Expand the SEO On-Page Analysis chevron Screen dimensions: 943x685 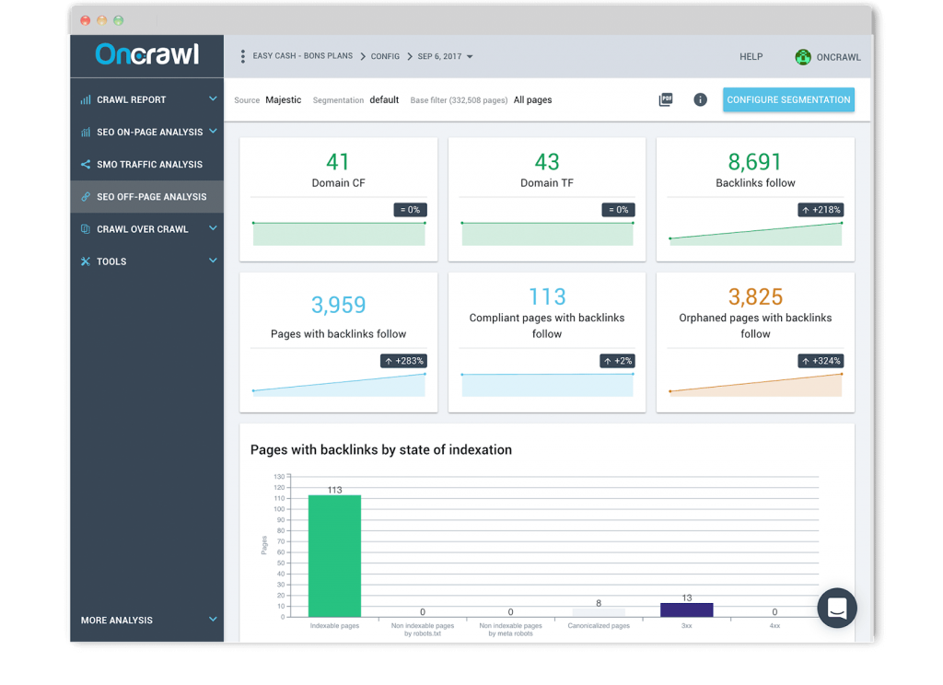click(213, 132)
